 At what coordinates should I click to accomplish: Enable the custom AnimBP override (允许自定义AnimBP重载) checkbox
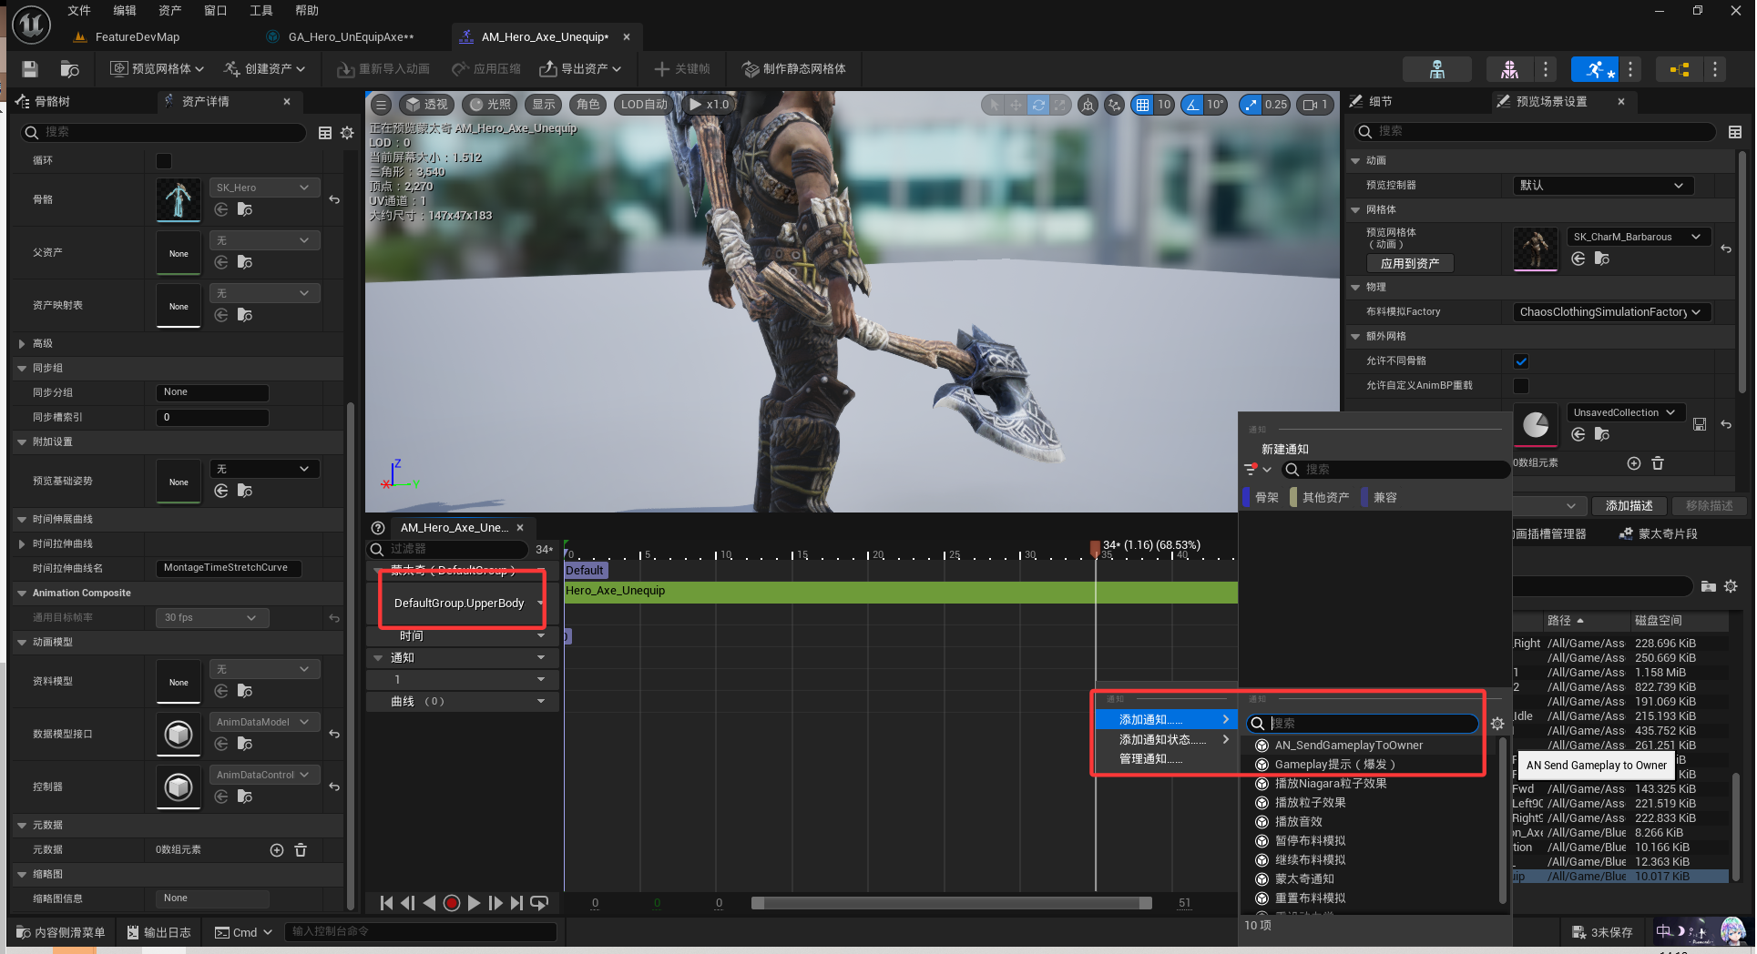[x=1521, y=386]
